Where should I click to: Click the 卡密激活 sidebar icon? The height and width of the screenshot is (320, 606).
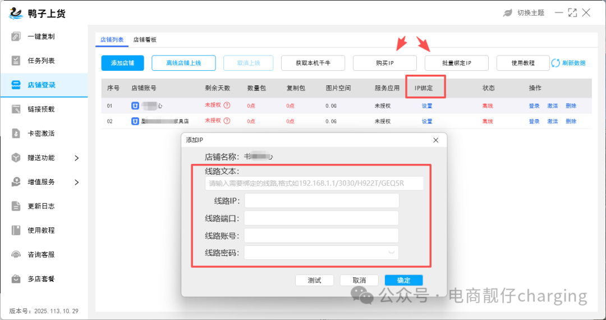pos(16,134)
